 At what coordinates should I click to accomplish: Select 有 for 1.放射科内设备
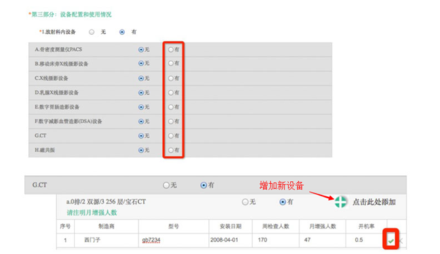click(x=122, y=32)
